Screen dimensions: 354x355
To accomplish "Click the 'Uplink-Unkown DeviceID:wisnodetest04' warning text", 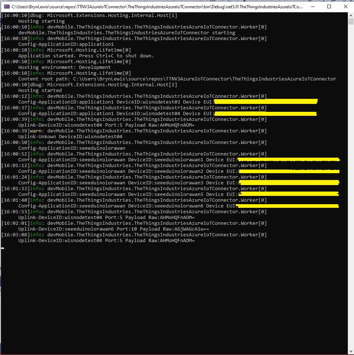I will tap(70, 137).
